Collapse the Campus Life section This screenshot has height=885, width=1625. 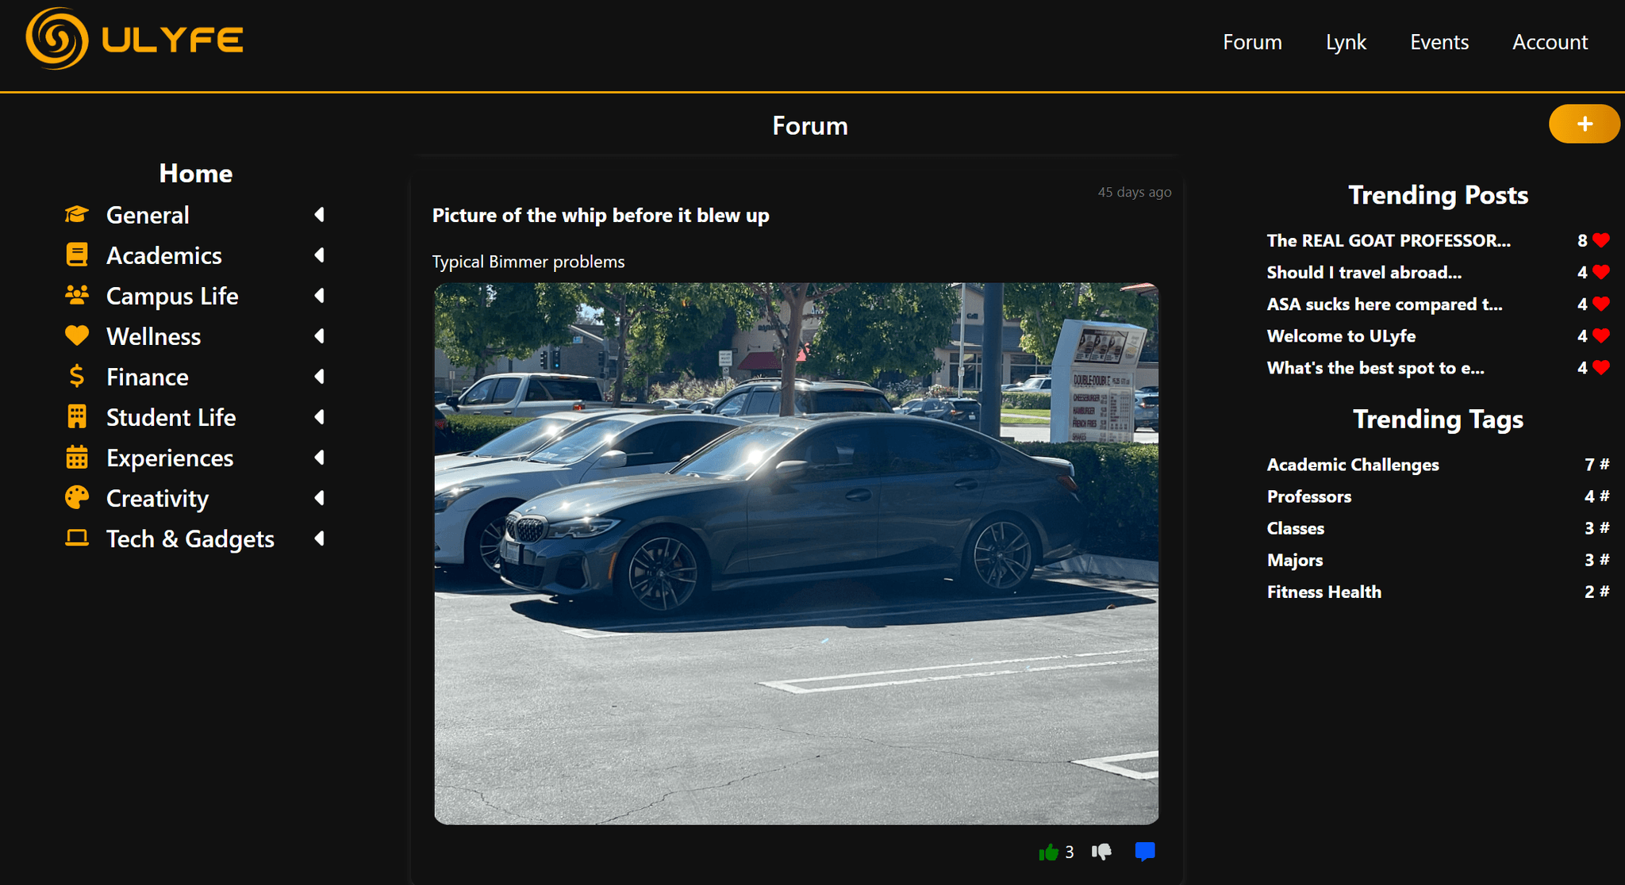click(x=319, y=295)
